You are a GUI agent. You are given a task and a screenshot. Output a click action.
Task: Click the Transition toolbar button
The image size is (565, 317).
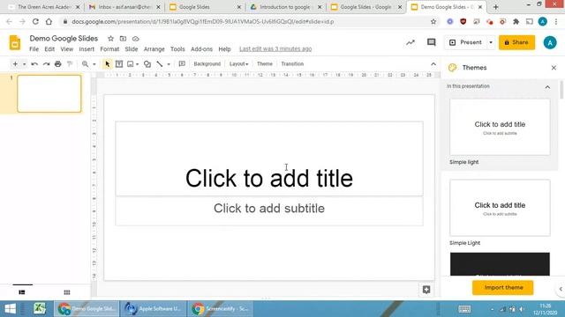coord(292,64)
